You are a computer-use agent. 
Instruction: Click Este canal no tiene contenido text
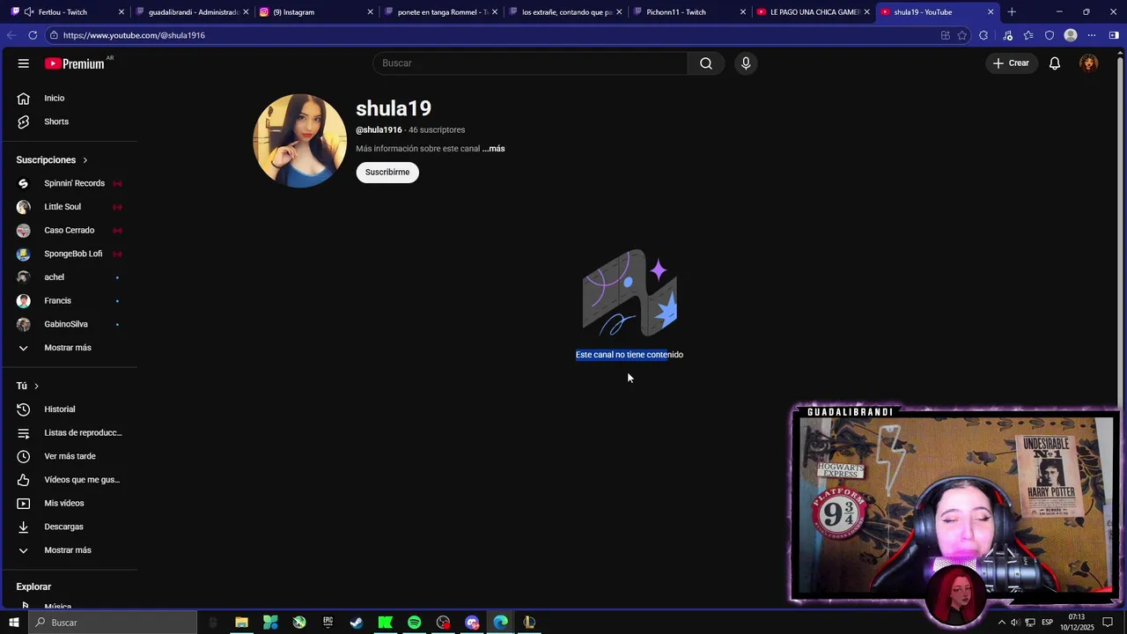pos(630,355)
